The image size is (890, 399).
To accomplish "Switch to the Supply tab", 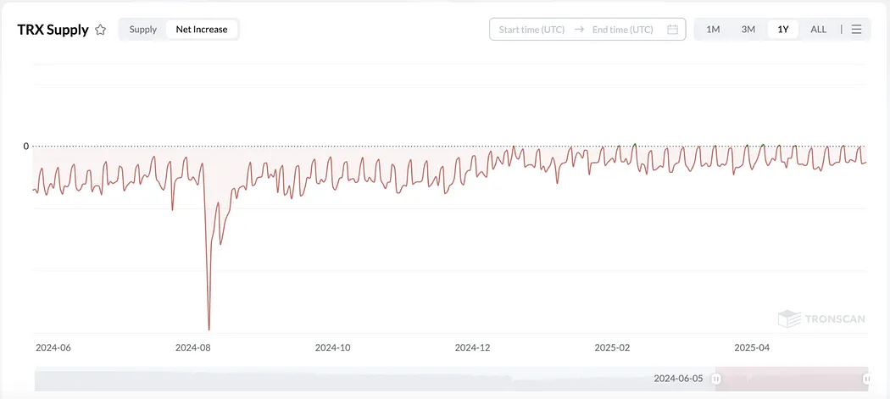I will [143, 30].
